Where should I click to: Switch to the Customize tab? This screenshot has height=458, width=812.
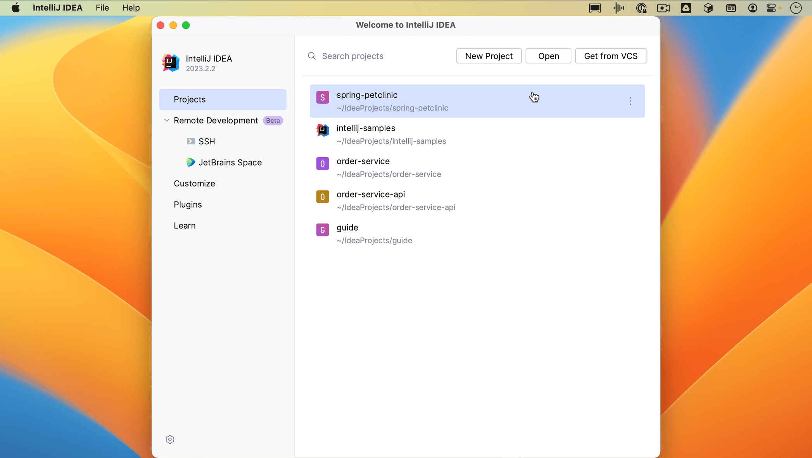pyautogui.click(x=194, y=184)
